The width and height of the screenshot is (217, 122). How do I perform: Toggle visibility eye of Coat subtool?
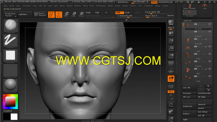[210, 46]
